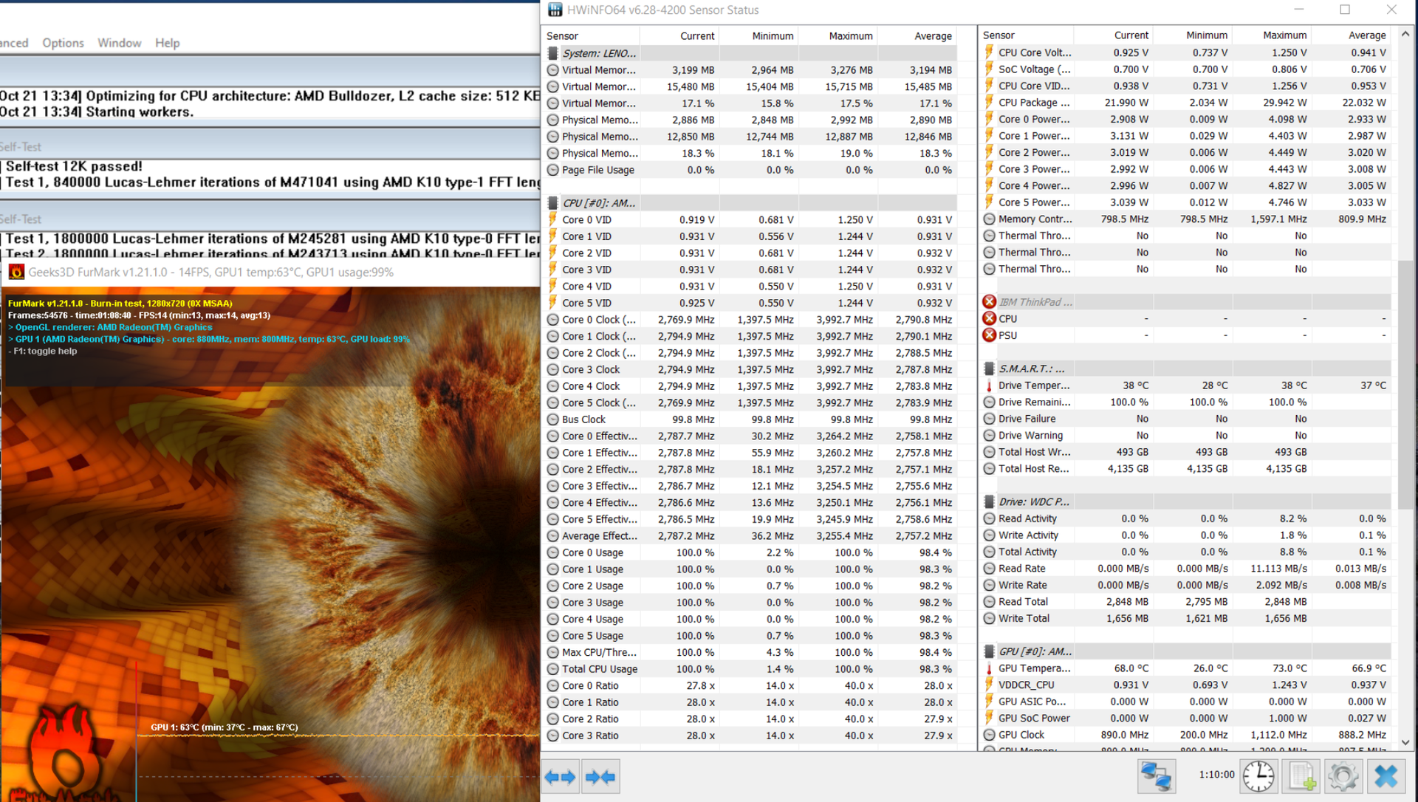Viewport: 1418px width, 802px height.
Task: Select the Average Effect... sensor row
Action: tap(750, 536)
